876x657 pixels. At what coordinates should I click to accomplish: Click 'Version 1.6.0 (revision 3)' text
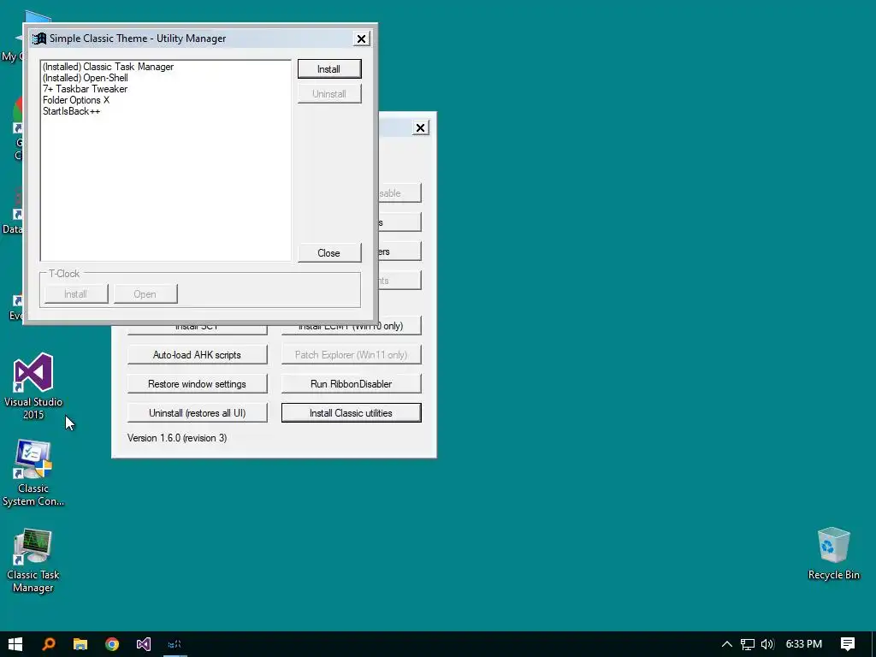click(177, 438)
